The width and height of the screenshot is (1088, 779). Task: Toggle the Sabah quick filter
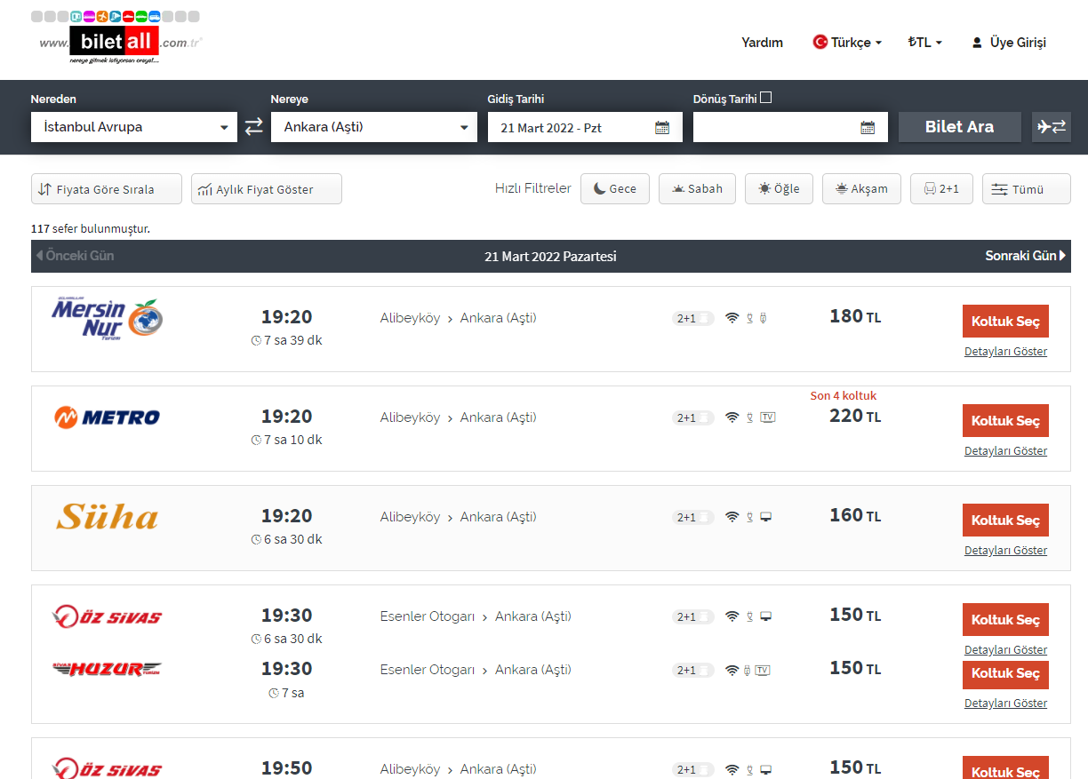pos(697,189)
